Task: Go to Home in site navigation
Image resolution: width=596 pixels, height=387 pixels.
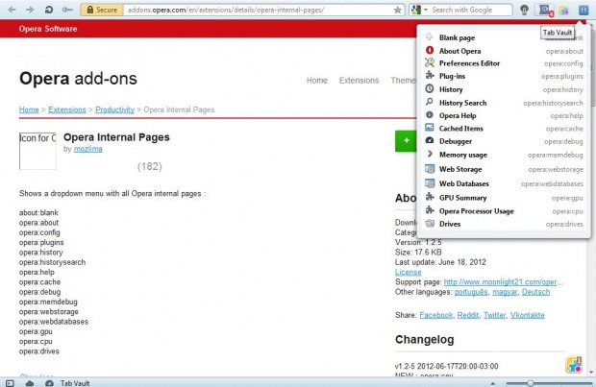Action: click(317, 81)
